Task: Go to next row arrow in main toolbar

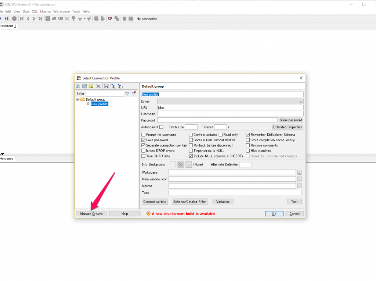Action: click(34, 18)
